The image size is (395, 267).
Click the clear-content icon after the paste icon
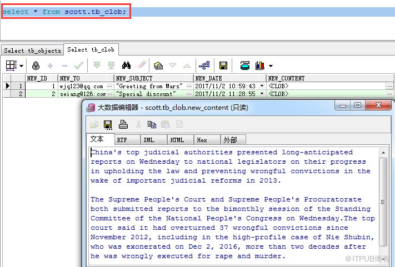coord(179,124)
